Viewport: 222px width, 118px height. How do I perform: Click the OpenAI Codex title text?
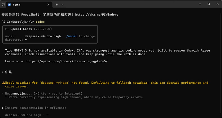[21, 29]
